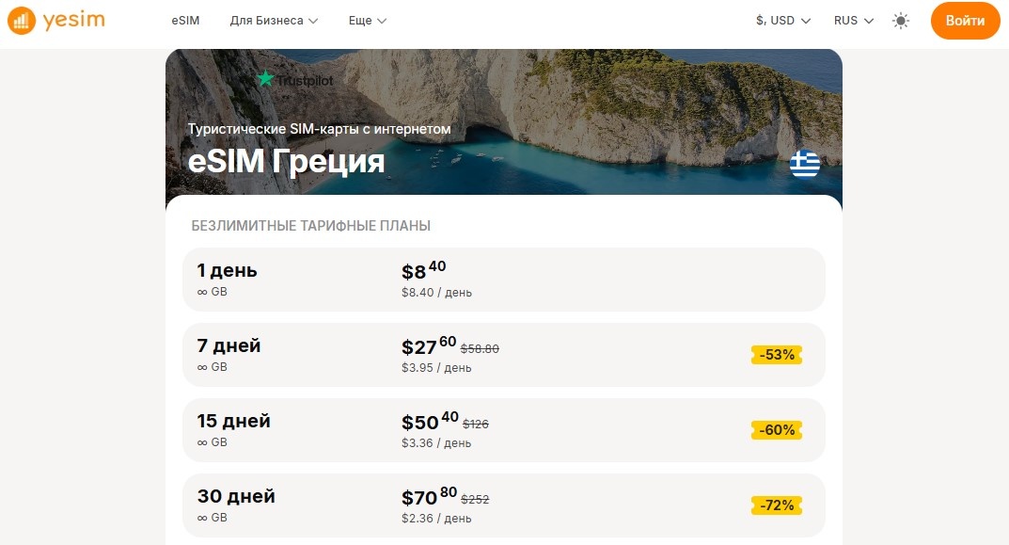
Task: Click the Войти button
Action: 965,20
